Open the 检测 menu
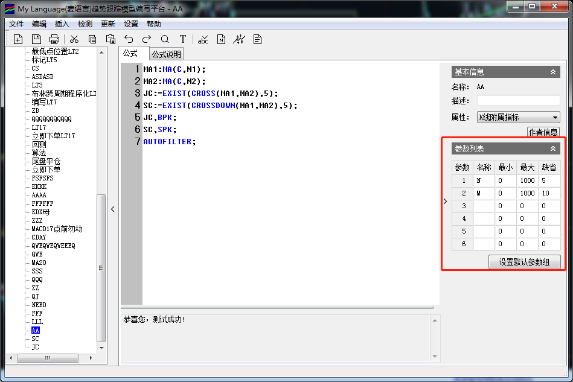This screenshot has width=573, height=382. point(85,24)
